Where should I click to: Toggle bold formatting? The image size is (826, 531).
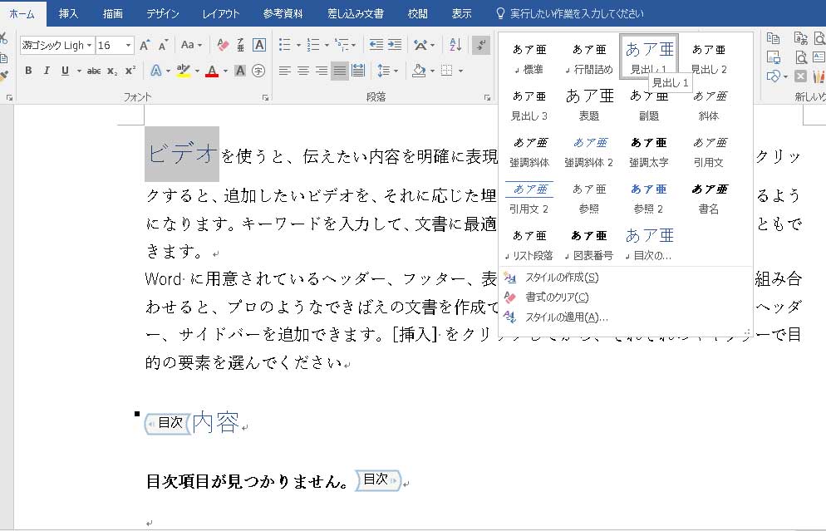point(28,71)
